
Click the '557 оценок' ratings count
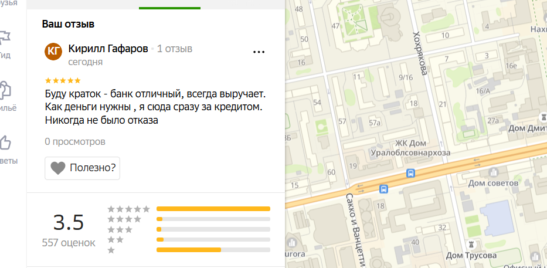coord(69,243)
